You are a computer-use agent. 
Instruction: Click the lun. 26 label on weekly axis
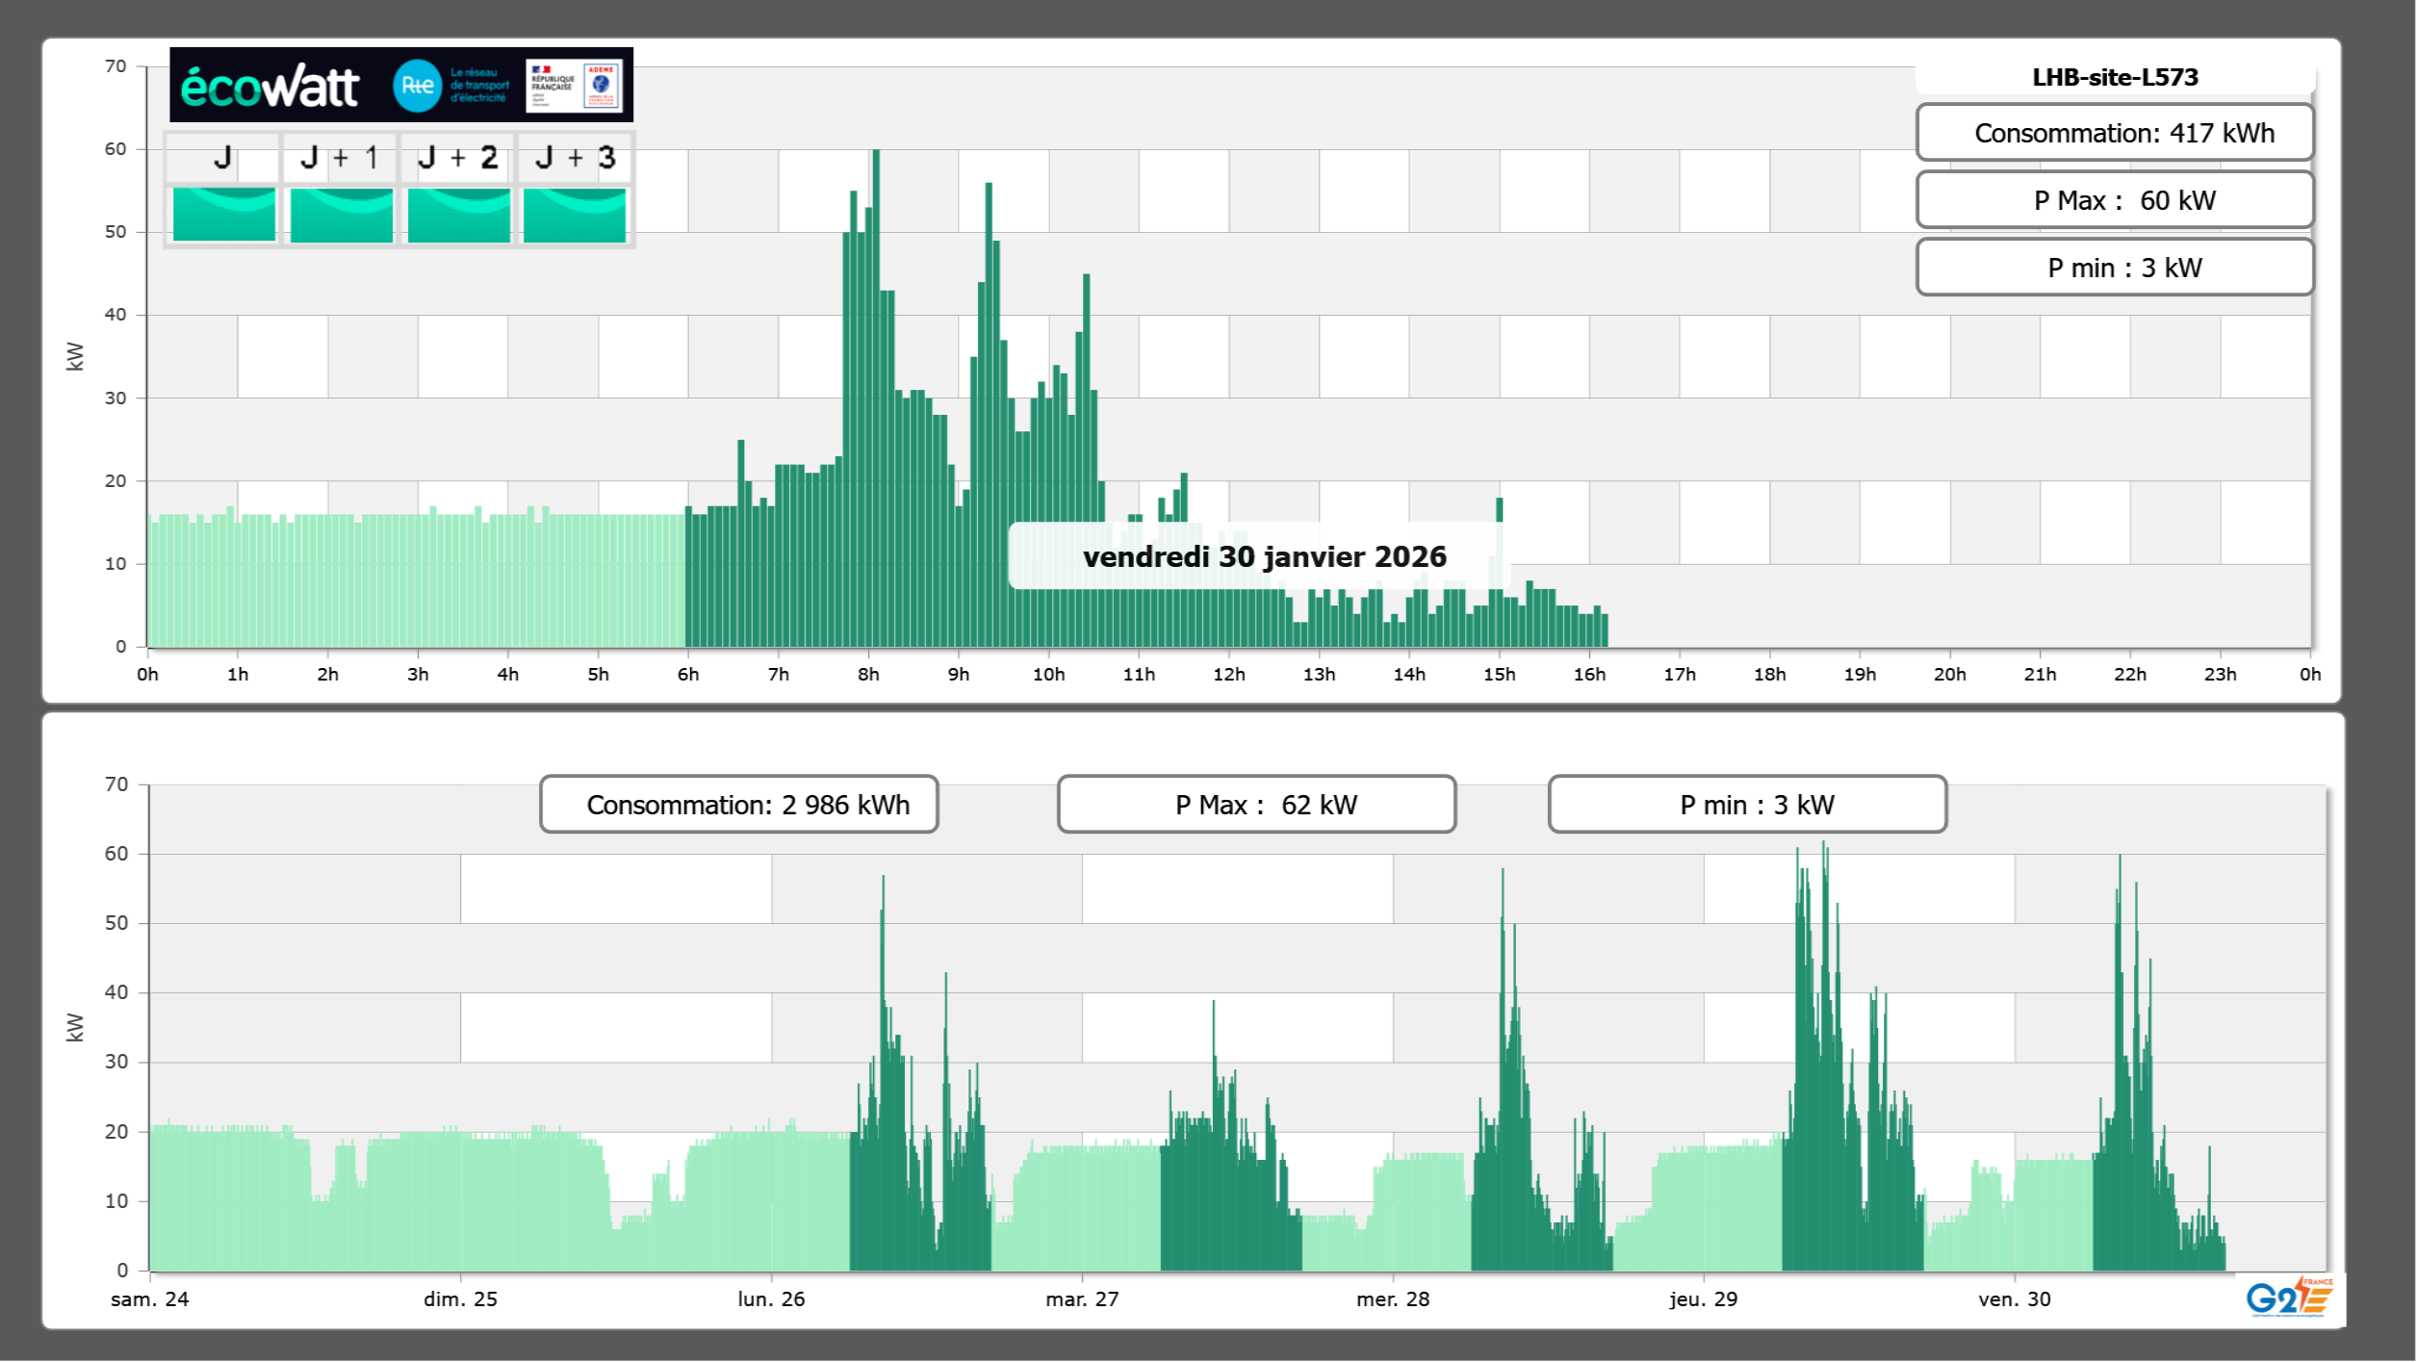coord(771,1299)
